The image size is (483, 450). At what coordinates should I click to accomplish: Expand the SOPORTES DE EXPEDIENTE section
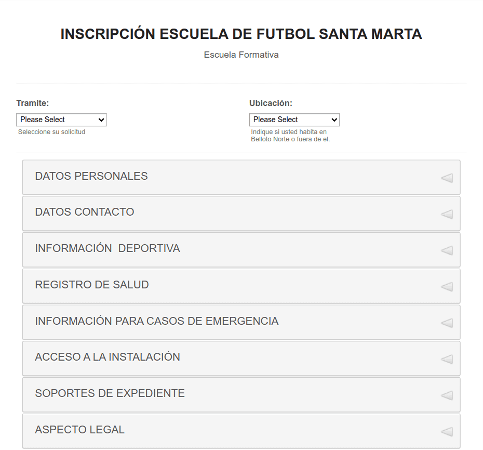pos(241,395)
